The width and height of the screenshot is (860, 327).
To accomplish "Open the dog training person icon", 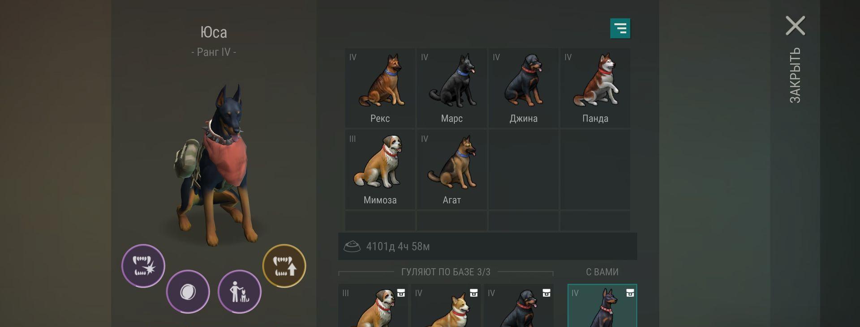I will [x=239, y=292].
